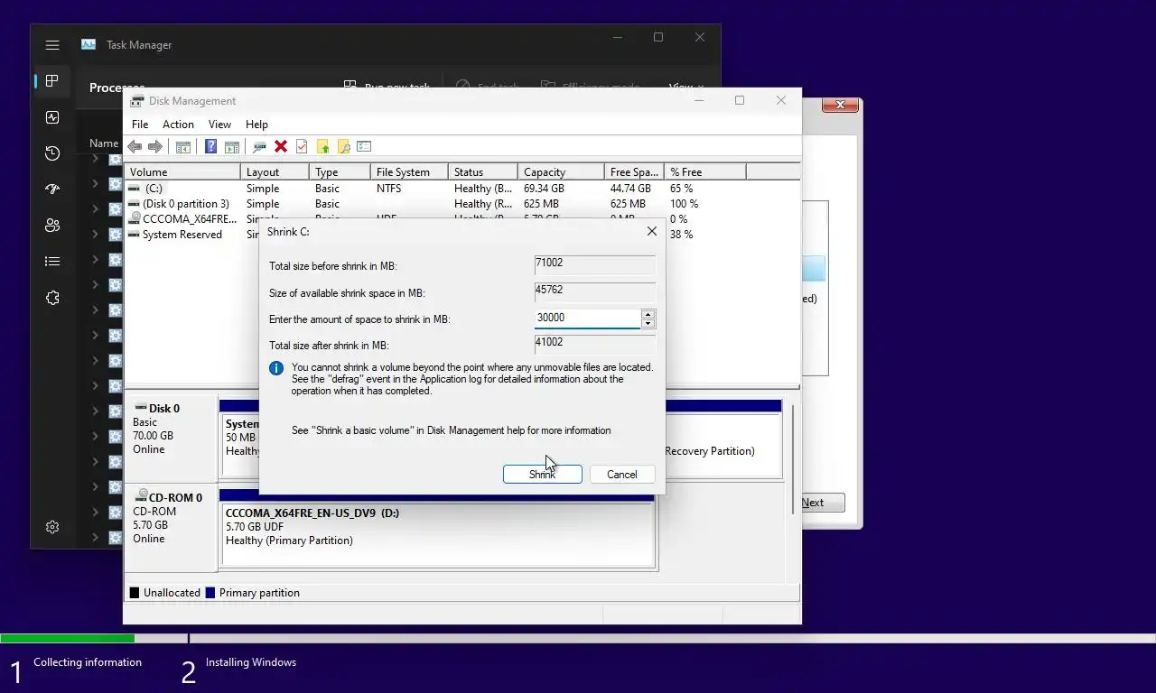Toggle the Show/Hide Console Tree toolbar icon
Screen dimensions: 1156x693
pos(183,146)
